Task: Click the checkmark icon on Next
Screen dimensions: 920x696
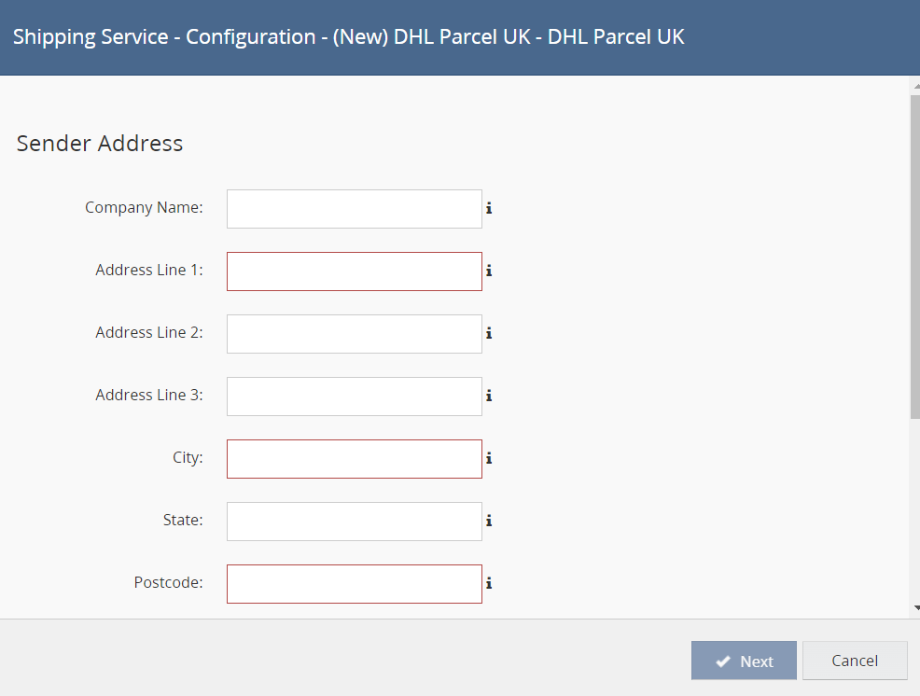Action: pos(723,661)
